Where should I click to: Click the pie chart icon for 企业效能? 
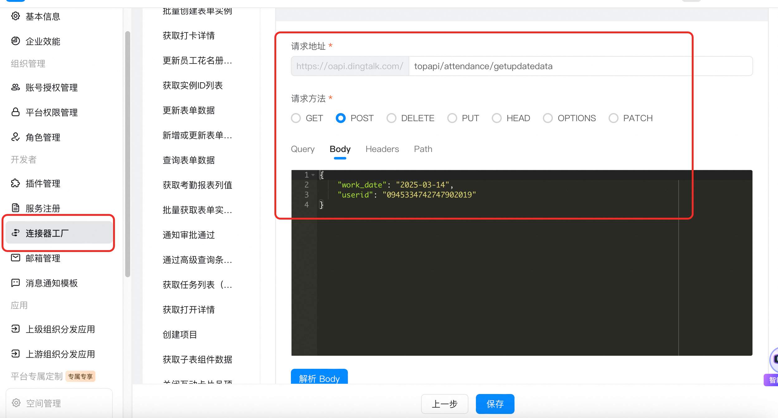click(x=16, y=41)
